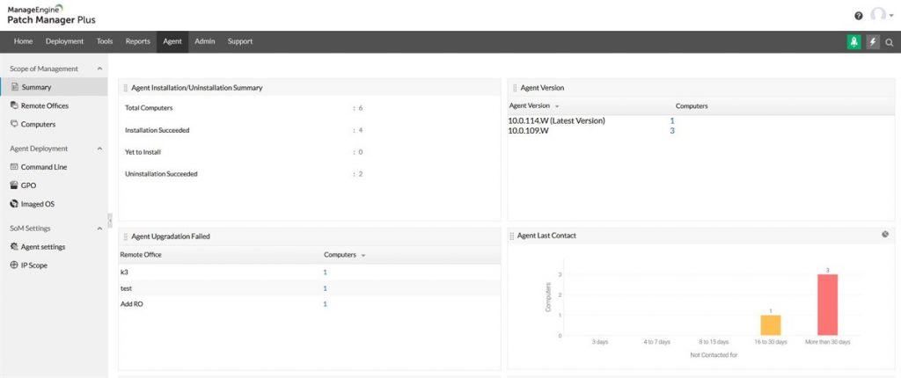The height and width of the screenshot is (378, 901).
Task: Click computer count for remote office test
Action: click(326, 288)
